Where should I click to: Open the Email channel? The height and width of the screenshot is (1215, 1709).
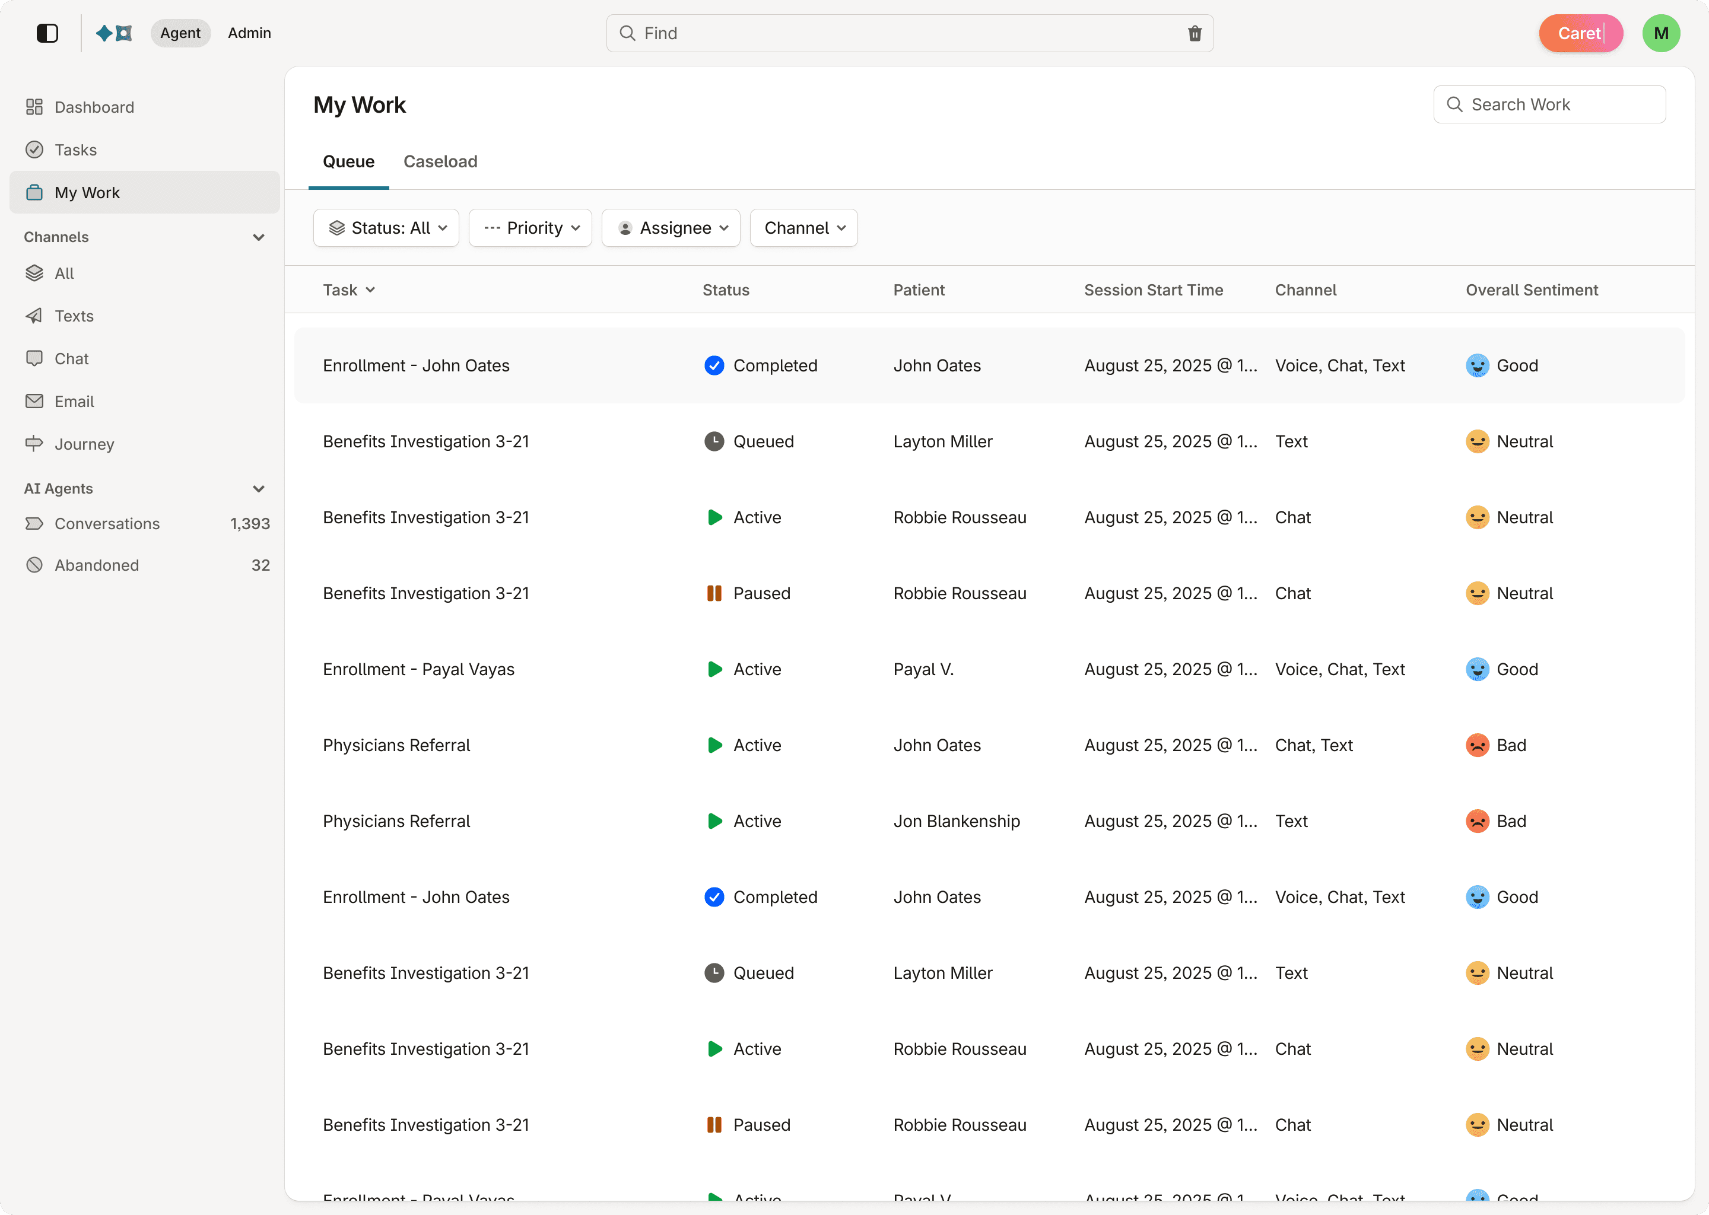click(74, 401)
